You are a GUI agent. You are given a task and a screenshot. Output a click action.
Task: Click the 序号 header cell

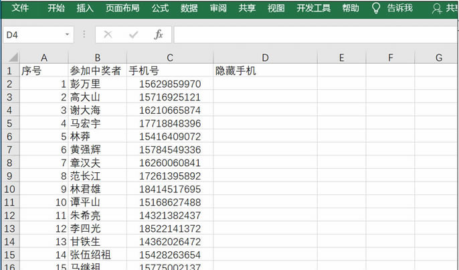[44, 70]
